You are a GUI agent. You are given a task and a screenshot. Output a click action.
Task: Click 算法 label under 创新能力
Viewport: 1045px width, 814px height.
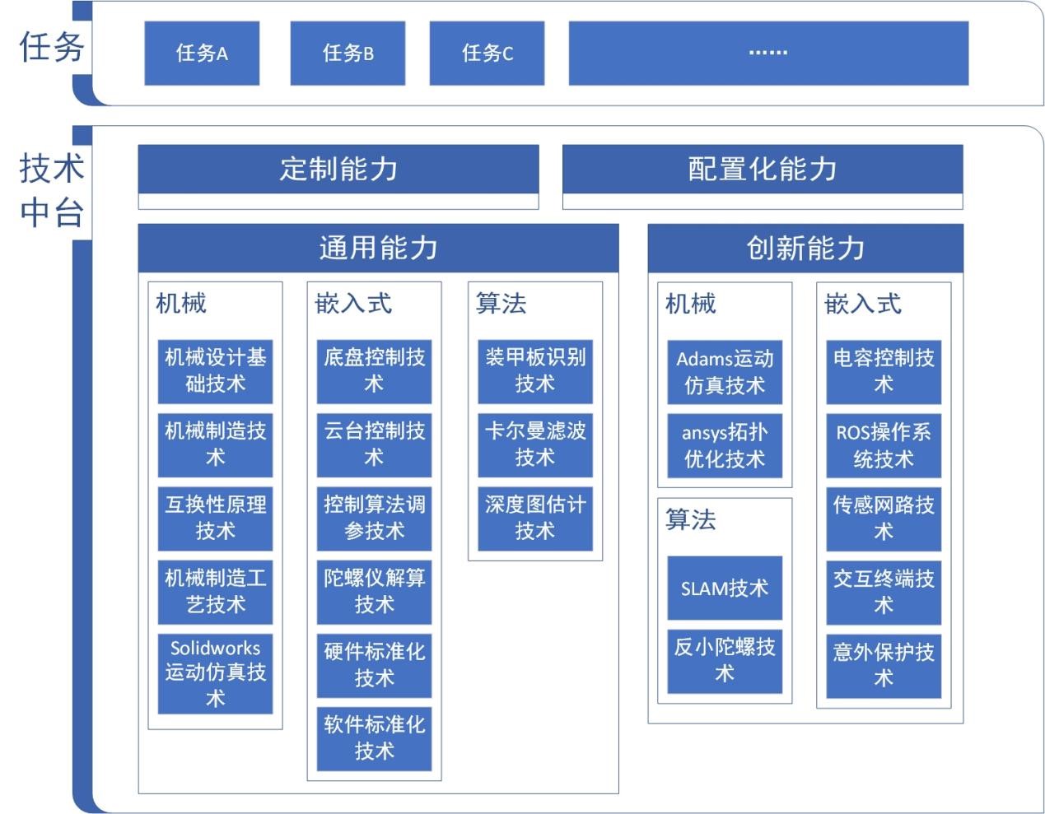tap(691, 519)
